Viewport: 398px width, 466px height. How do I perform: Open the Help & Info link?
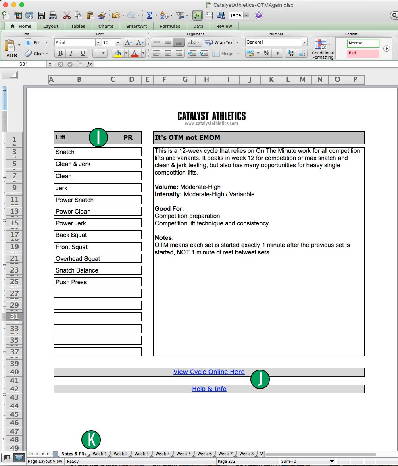click(209, 389)
